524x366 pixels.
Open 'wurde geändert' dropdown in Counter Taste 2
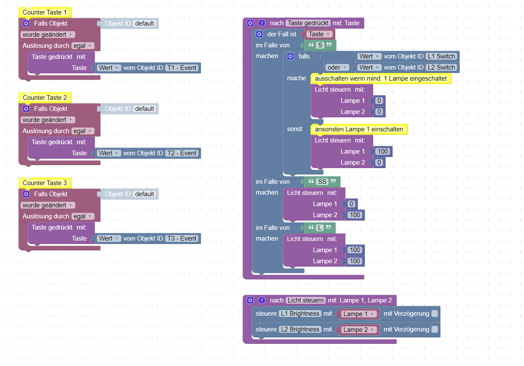click(x=48, y=120)
